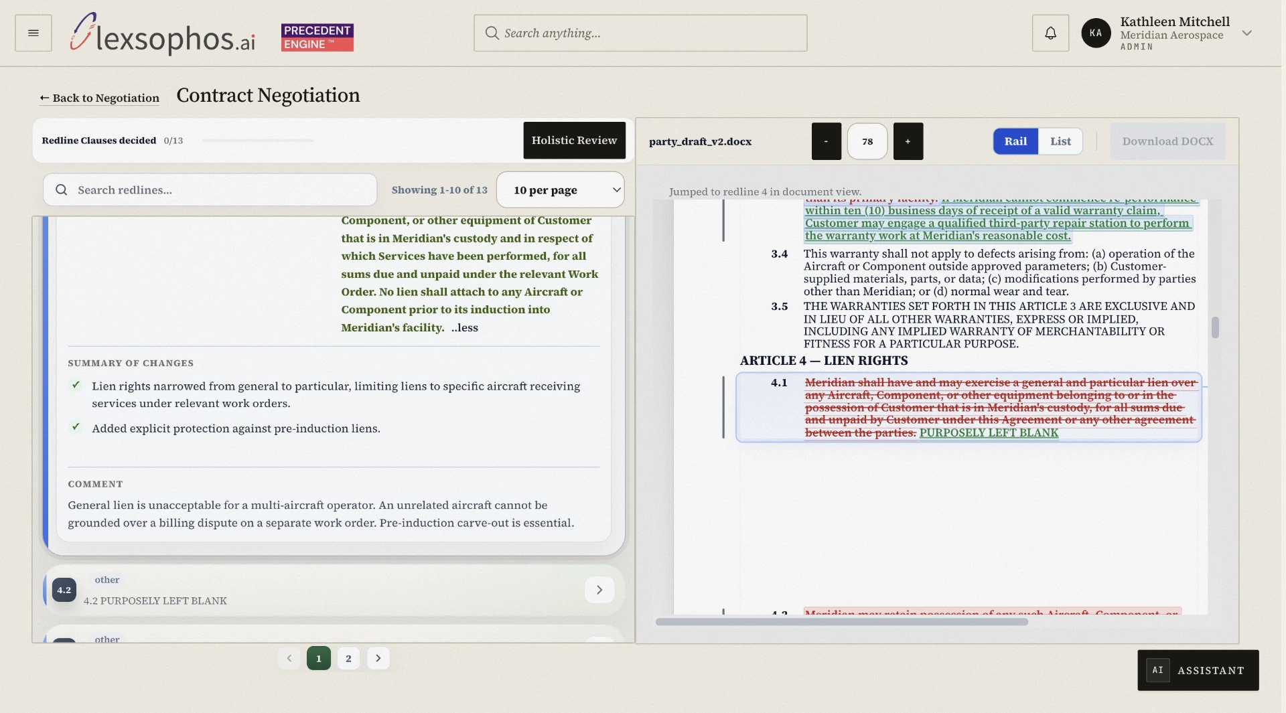Image resolution: width=1286 pixels, height=713 pixels.
Task: Click the SUMMARY OF CHANGES heading
Action: click(131, 363)
